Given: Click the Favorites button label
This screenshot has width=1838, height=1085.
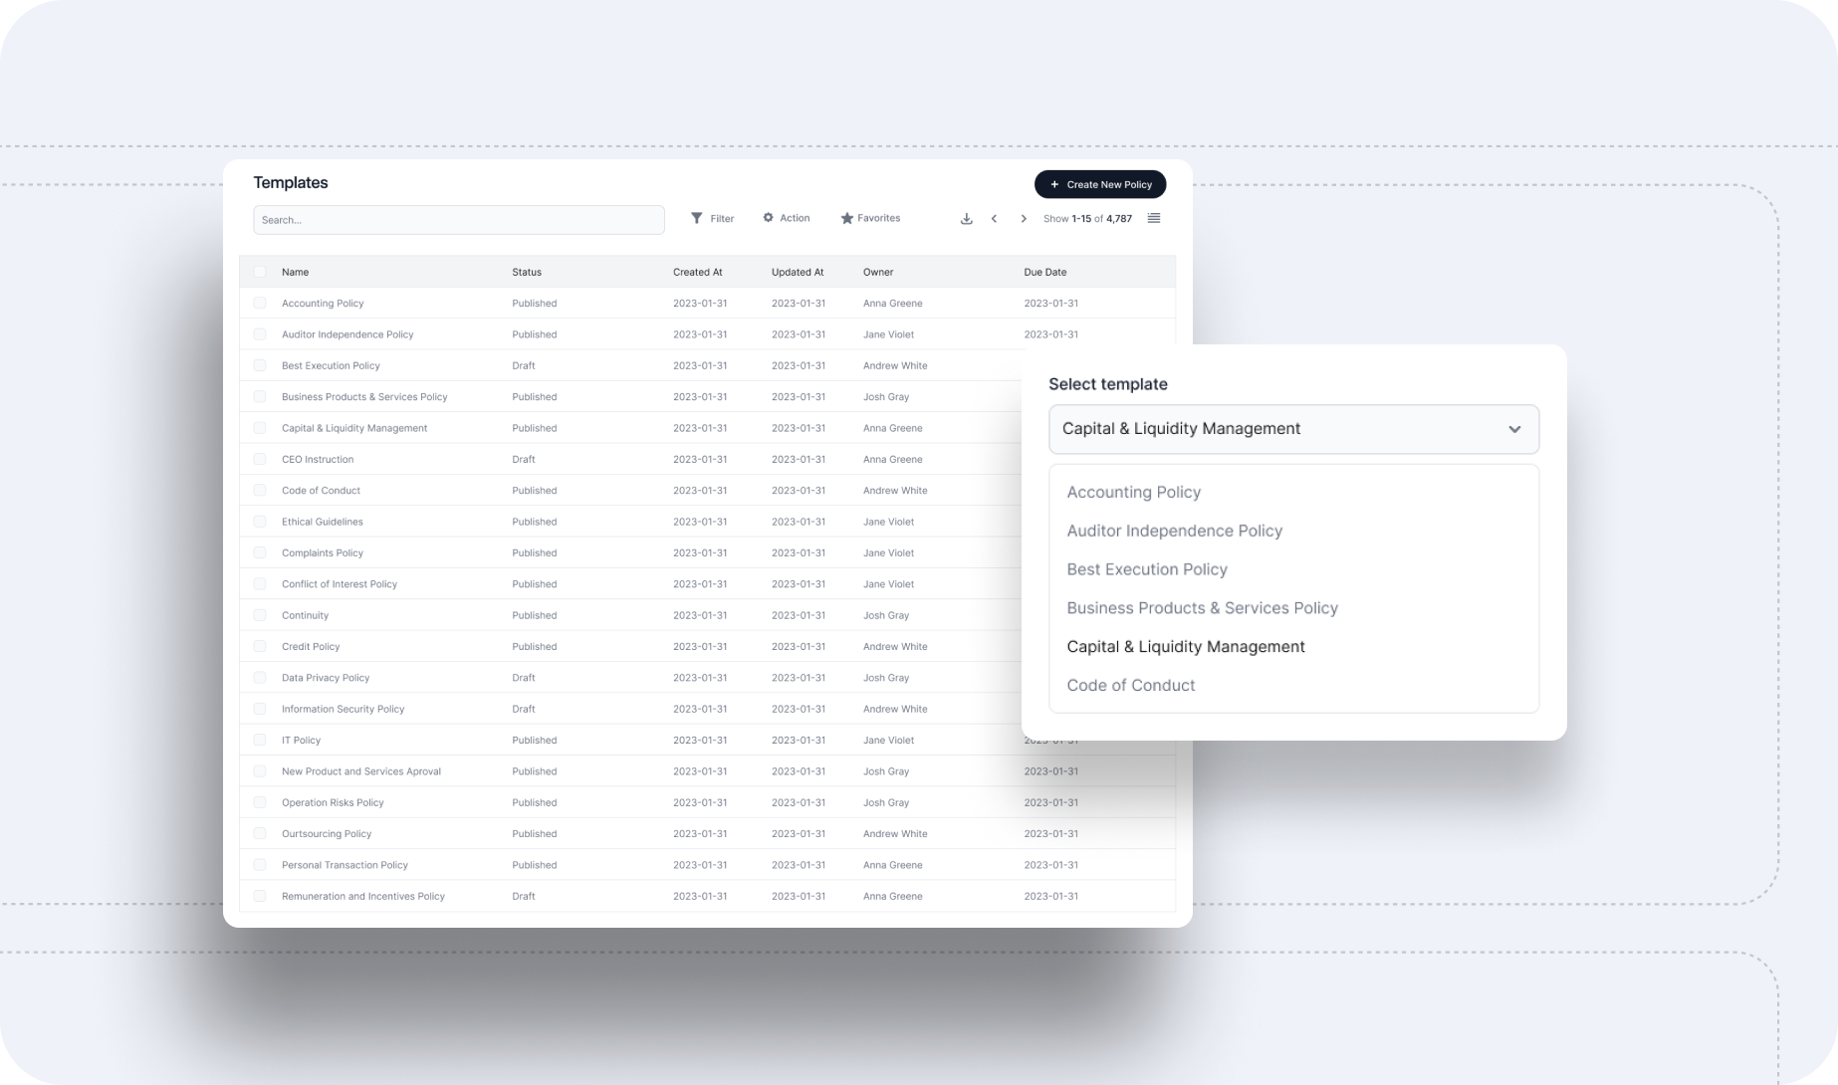Looking at the screenshot, I should tap(879, 218).
